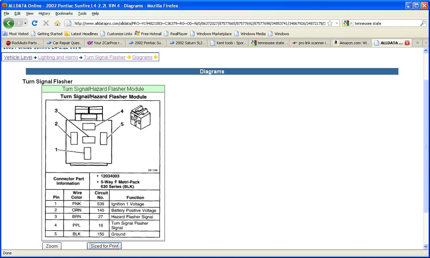Viewport: 430px width, 258px height.
Task: Go to Vehicle Level breadcrumb link
Action: (x=18, y=57)
